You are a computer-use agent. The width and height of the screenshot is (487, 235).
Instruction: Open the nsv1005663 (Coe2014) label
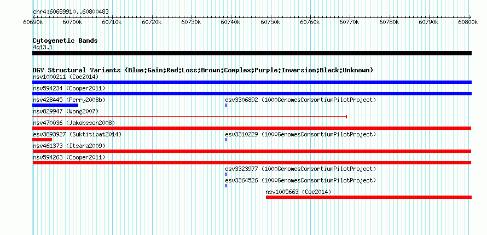pos(298,192)
